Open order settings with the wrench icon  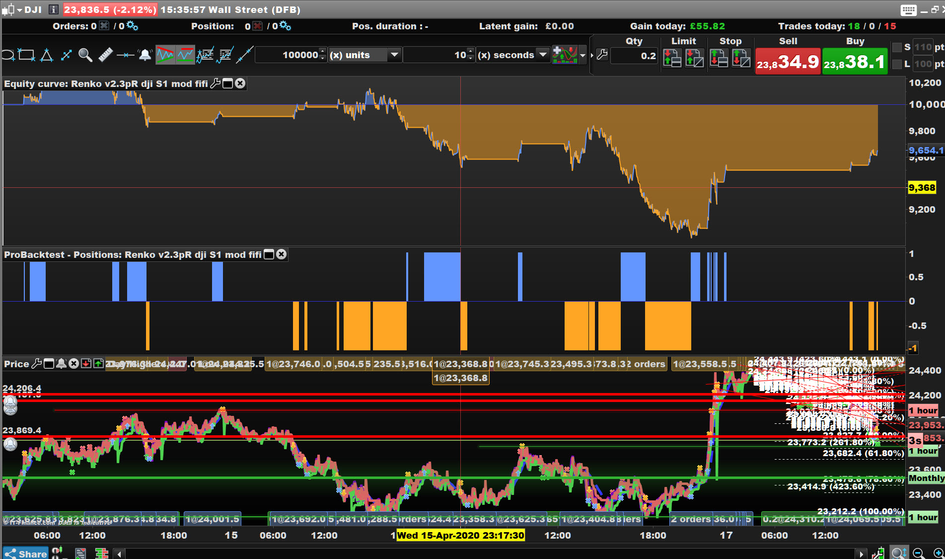(x=602, y=55)
